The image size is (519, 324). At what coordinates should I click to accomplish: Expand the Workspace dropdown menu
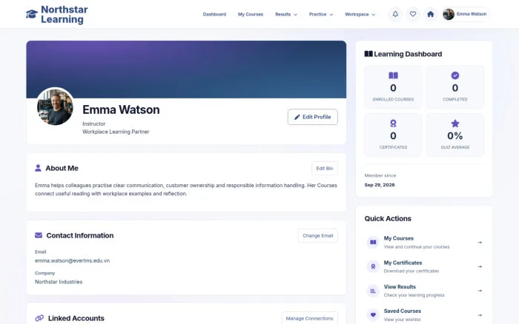pos(360,14)
